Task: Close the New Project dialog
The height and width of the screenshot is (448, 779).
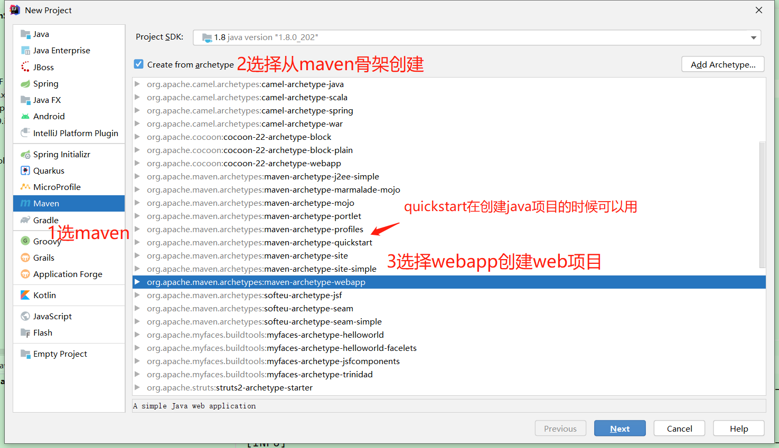Action: (x=759, y=10)
